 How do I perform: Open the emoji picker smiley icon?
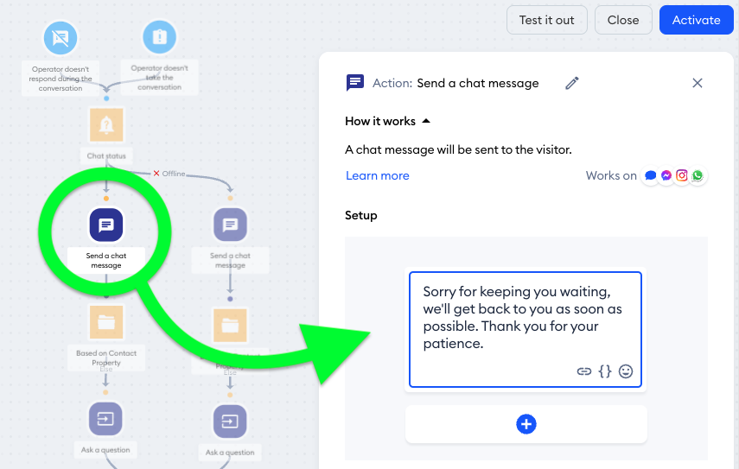pyautogui.click(x=626, y=371)
